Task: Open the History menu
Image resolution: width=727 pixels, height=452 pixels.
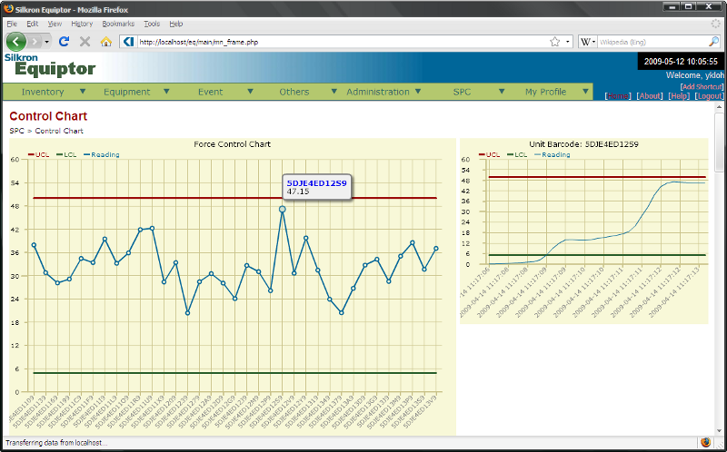Action: coord(82,24)
